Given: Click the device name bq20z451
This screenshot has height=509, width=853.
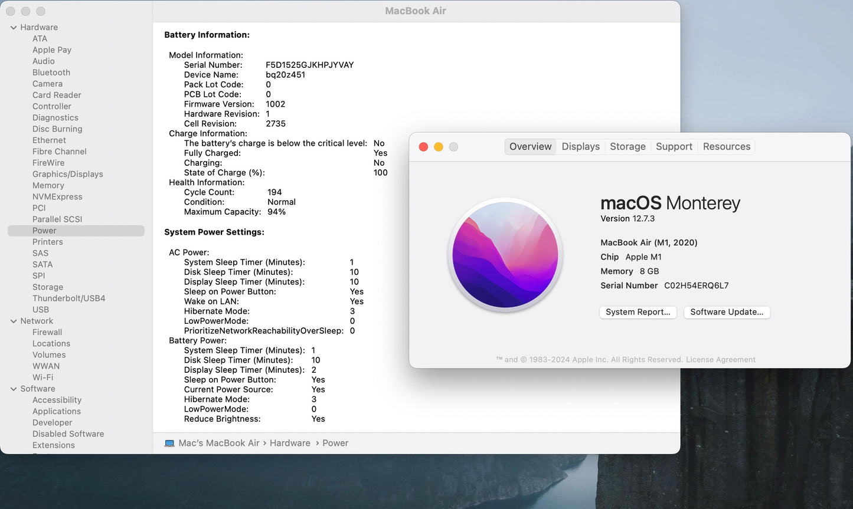Looking at the screenshot, I should pyautogui.click(x=286, y=75).
